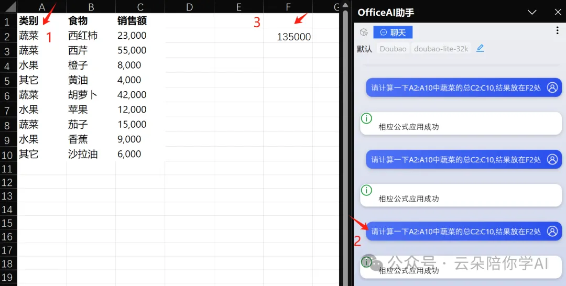The height and width of the screenshot is (286, 566).
Task: Select column B header
Action: pyautogui.click(x=91, y=7)
